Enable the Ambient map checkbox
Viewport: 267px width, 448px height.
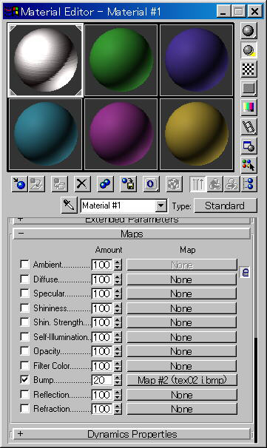(x=25, y=264)
